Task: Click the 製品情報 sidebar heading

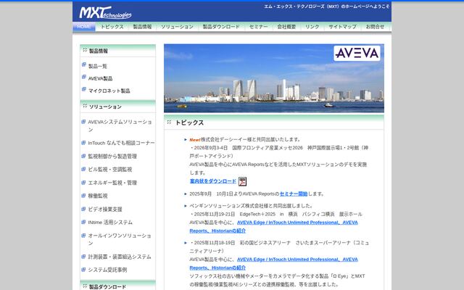Action: [x=99, y=51]
